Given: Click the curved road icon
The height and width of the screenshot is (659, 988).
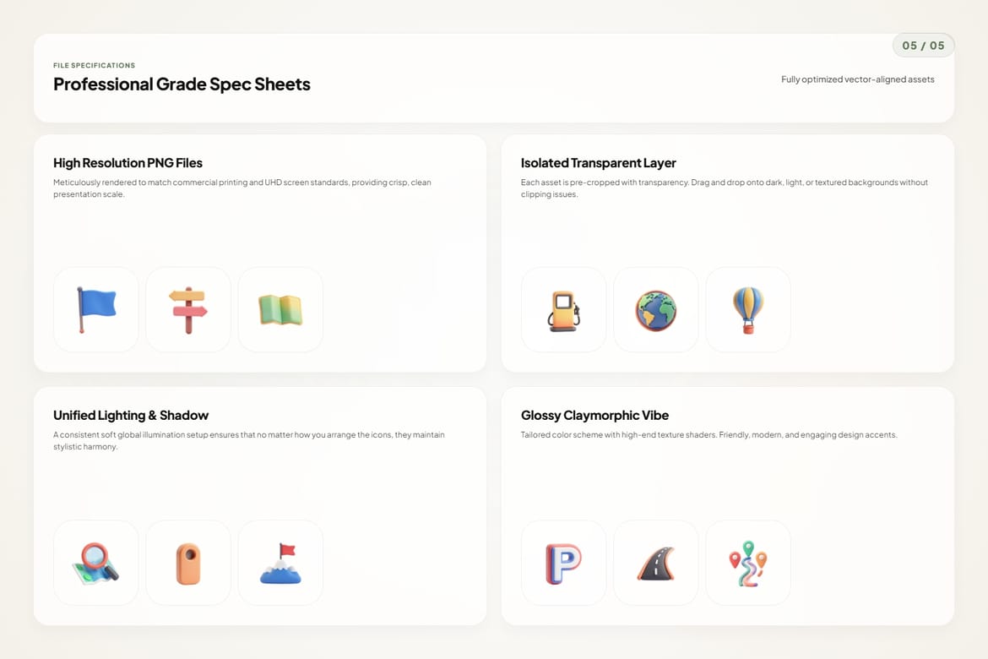Looking at the screenshot, I should (x=656, y=563).
